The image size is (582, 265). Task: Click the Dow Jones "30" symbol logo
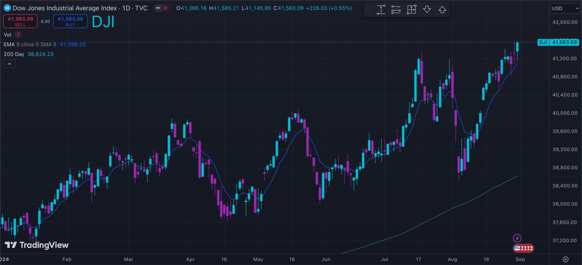tap(7, 8)
